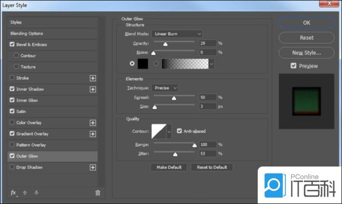Click the green style preview thumbnail
342x204 pixels.
(306, 101)
